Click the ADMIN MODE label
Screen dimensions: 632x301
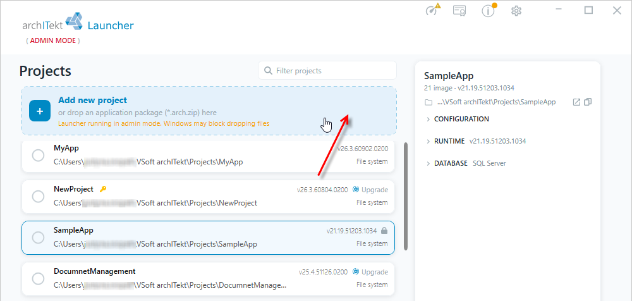click(x=53, y=40)
